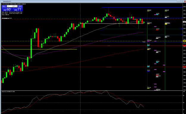
Task: Click the DP/R1 label on right vertical line
Action: 167,17
